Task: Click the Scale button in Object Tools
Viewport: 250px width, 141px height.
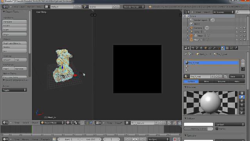Action: [x=14, y=30]
